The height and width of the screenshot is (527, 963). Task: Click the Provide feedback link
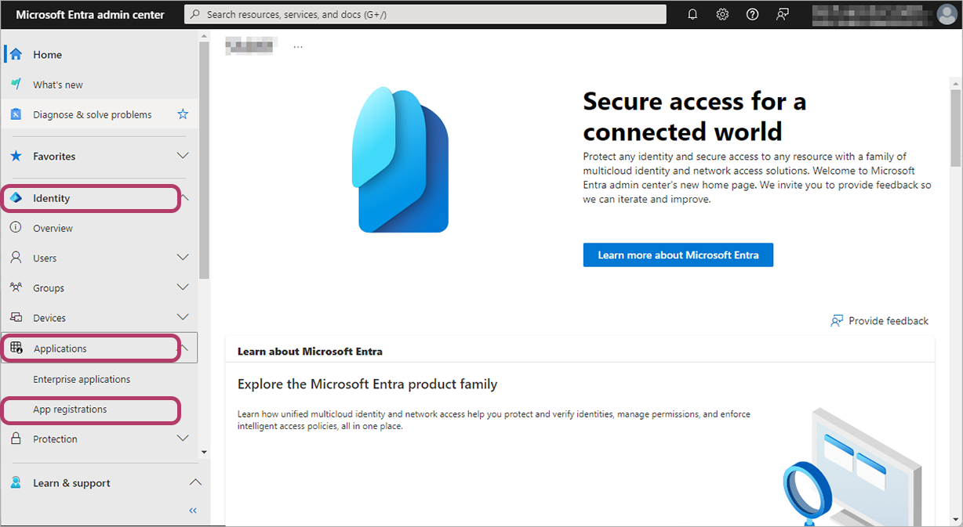[x=879, y=321]
